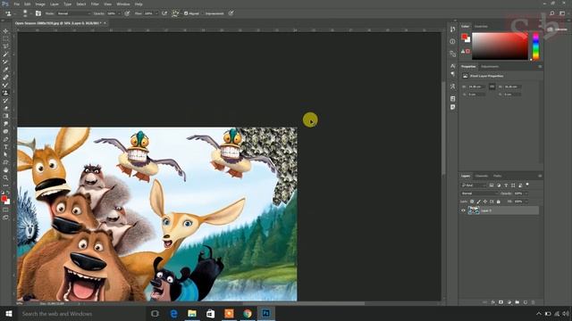Select the Pen tool
The image size is (572, 321).
click(x=5, y=139)
